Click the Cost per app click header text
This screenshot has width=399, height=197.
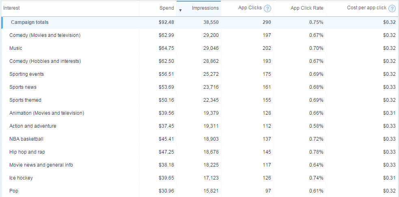point(367,8)
